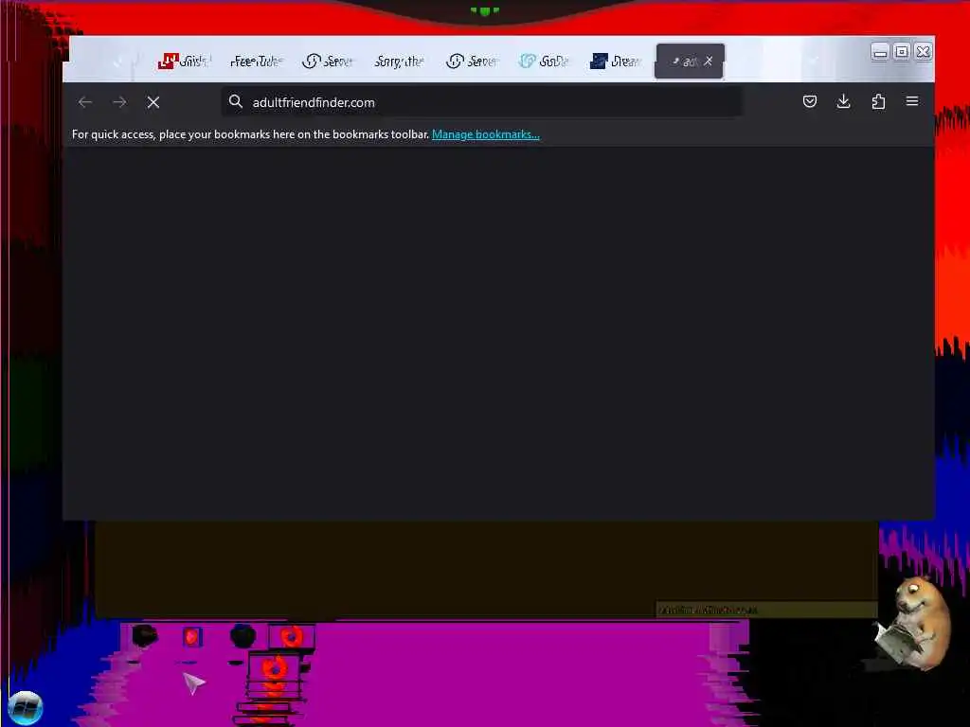
Task: Minimize the browser window
Action: (x=880, y=52)
